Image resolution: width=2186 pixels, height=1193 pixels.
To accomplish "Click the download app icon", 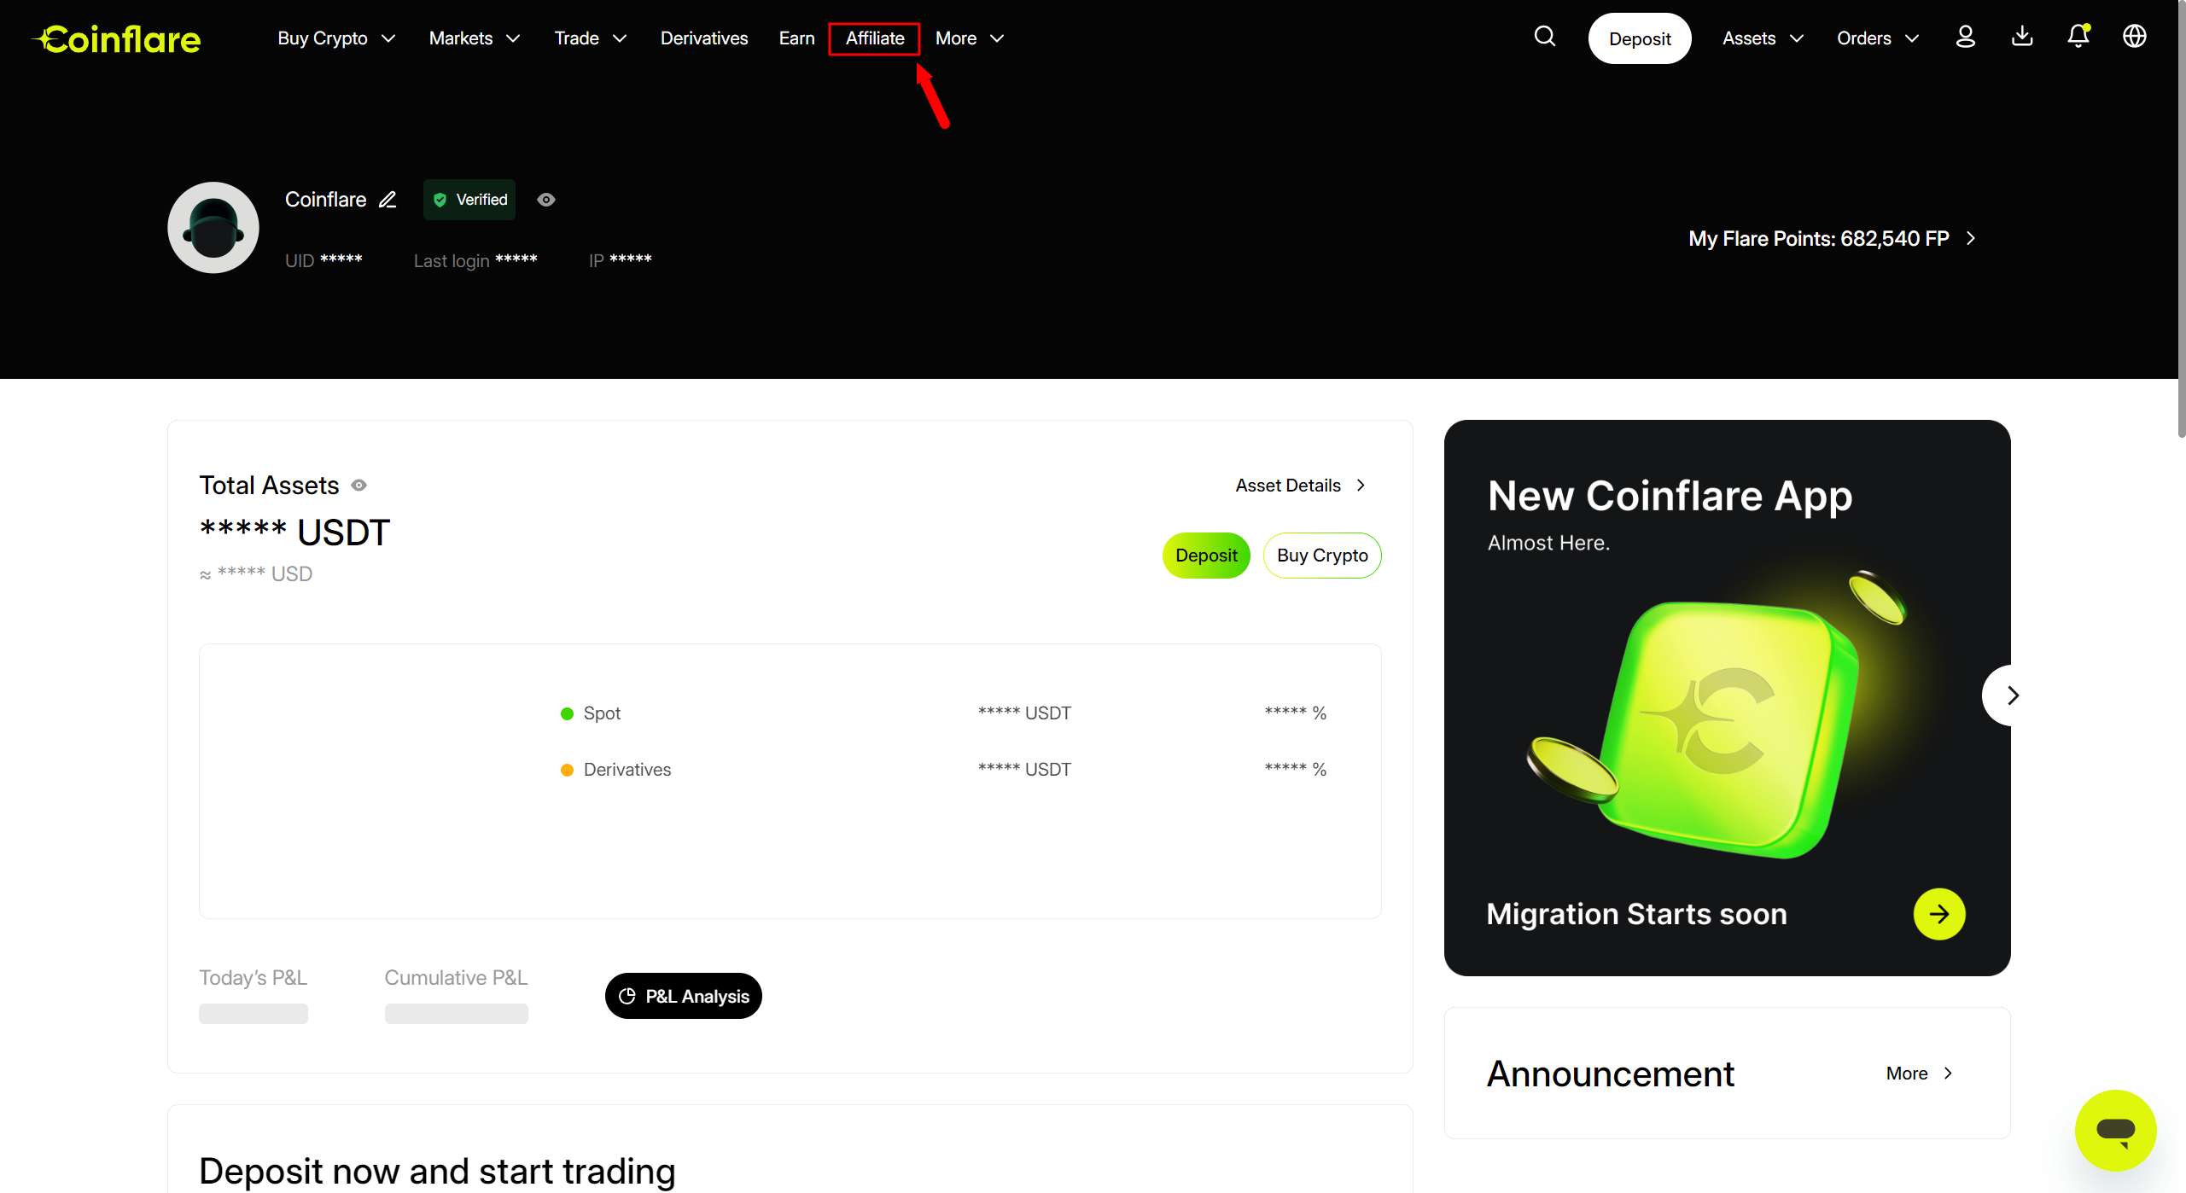I will click(x=2022, y=37).
